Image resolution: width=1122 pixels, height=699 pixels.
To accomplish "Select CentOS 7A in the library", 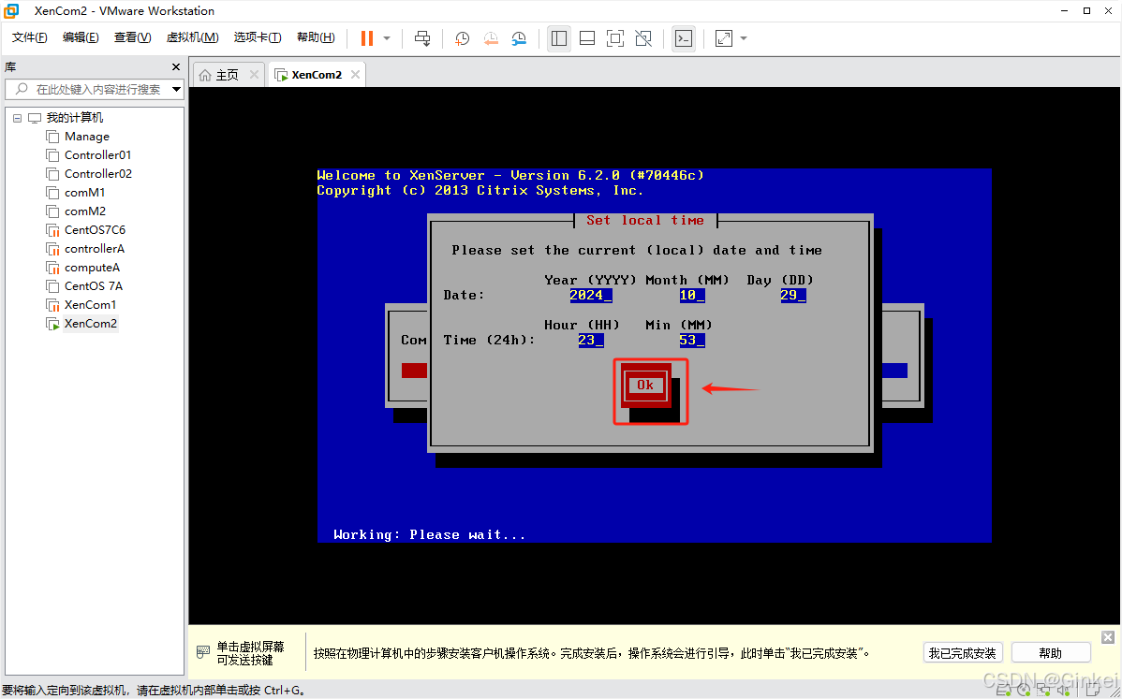I will click(94, 286).
